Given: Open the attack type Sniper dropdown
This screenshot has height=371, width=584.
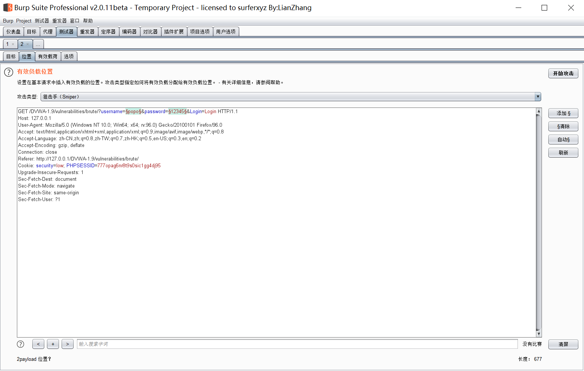Looking at the screenshot, I should click(x=291, y=97).
